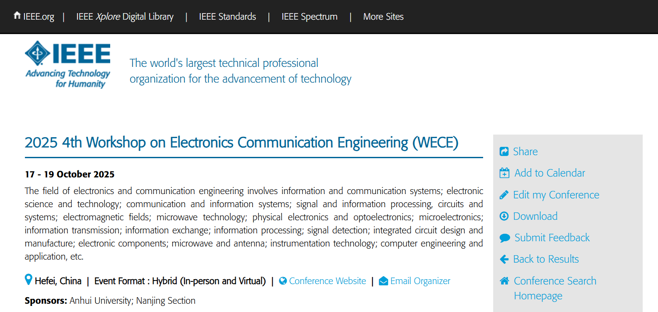The image size is (658, 312).
Task: Click the pencil icon for Edit my Conference
Action: [x=504, y=195]
